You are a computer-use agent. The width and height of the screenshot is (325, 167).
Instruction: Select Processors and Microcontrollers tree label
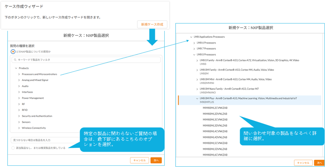click(x=39, y=74)
